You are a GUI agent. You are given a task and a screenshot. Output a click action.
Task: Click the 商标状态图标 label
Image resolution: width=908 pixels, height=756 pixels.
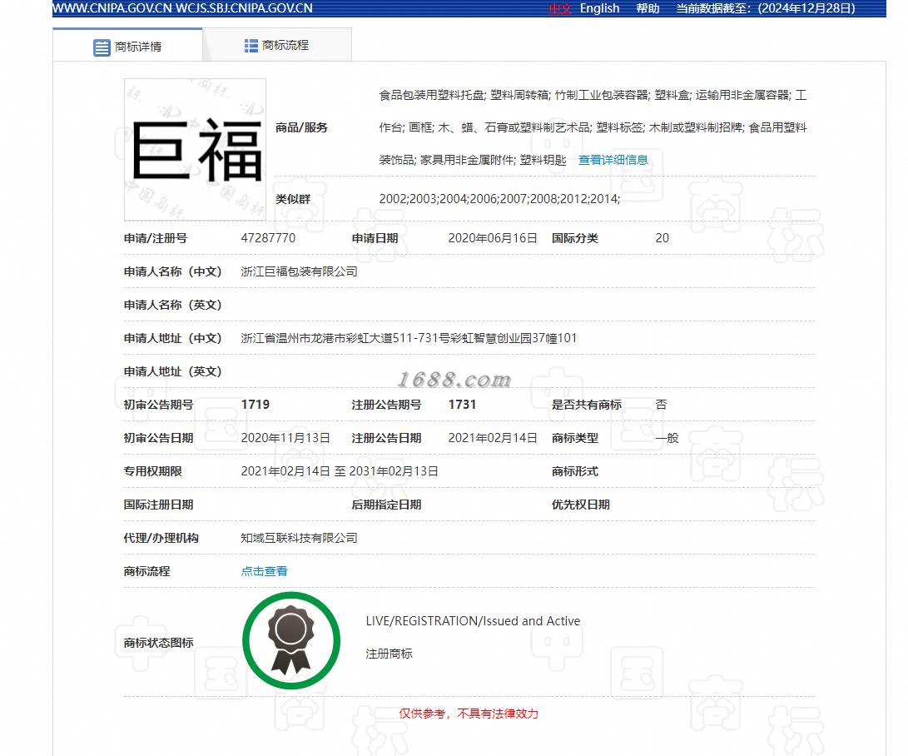tap(158, 643)
